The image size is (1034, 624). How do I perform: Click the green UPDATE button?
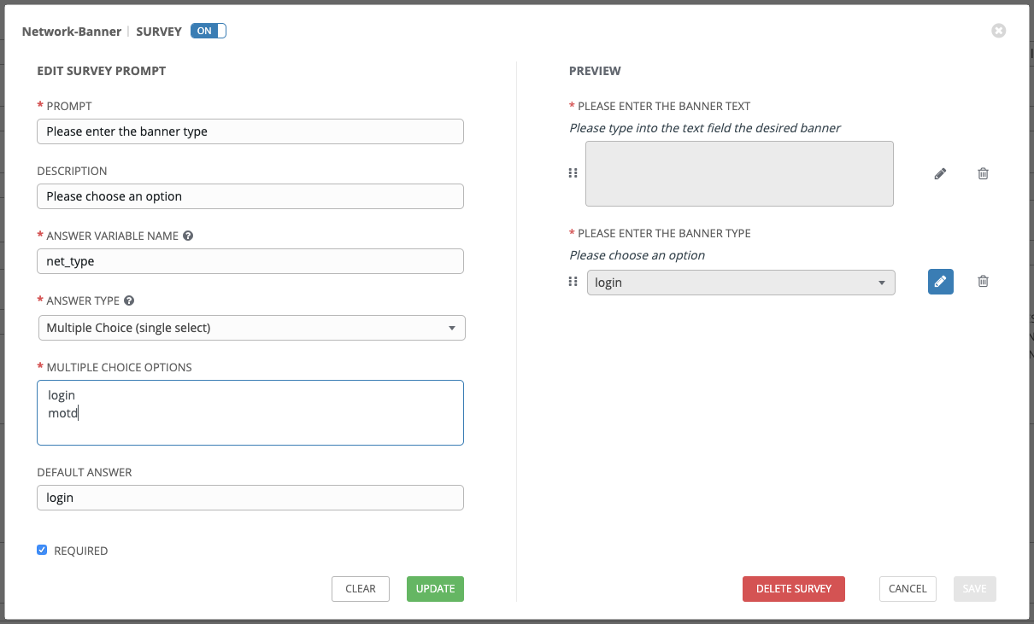click(435, 589)
